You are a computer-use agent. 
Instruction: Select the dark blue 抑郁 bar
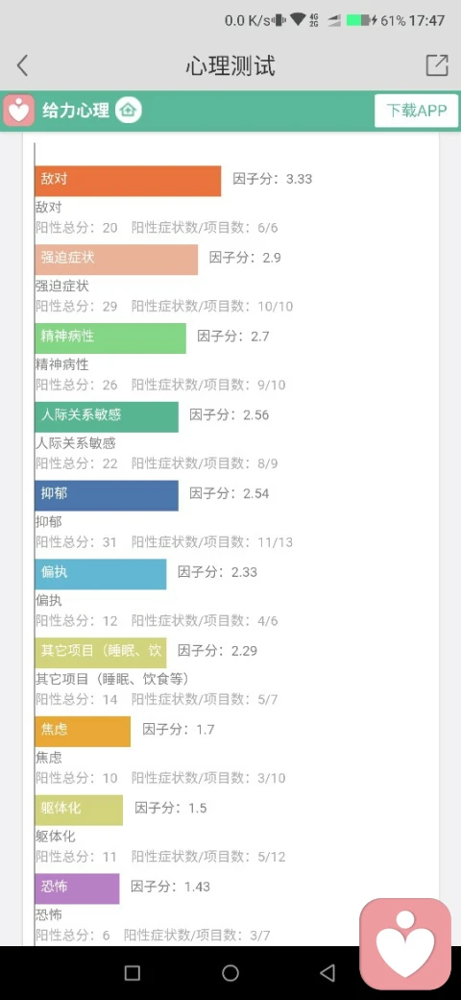point(107,495)
